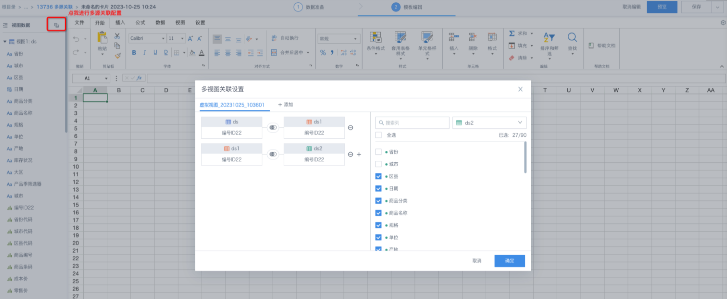Image resolution: width=727 pixels, height=299 pixels.
Task: Open multi-source association config icon
Action: 57,25
